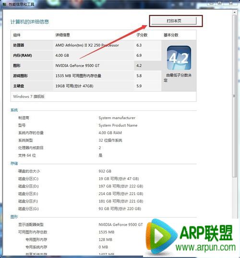The image size is (240, 258).
Task: Click the 专用图形内存 label
Action: (36, 239)
